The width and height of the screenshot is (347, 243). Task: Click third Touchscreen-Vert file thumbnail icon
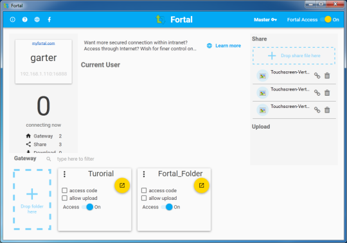262,110
